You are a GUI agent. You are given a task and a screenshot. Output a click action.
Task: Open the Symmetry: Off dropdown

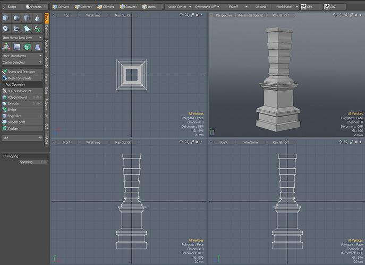(x=206, y=7)
